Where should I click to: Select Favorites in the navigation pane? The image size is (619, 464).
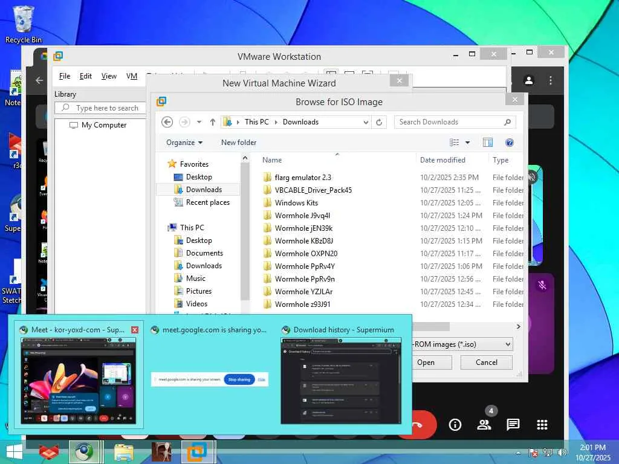pos(188,164)
